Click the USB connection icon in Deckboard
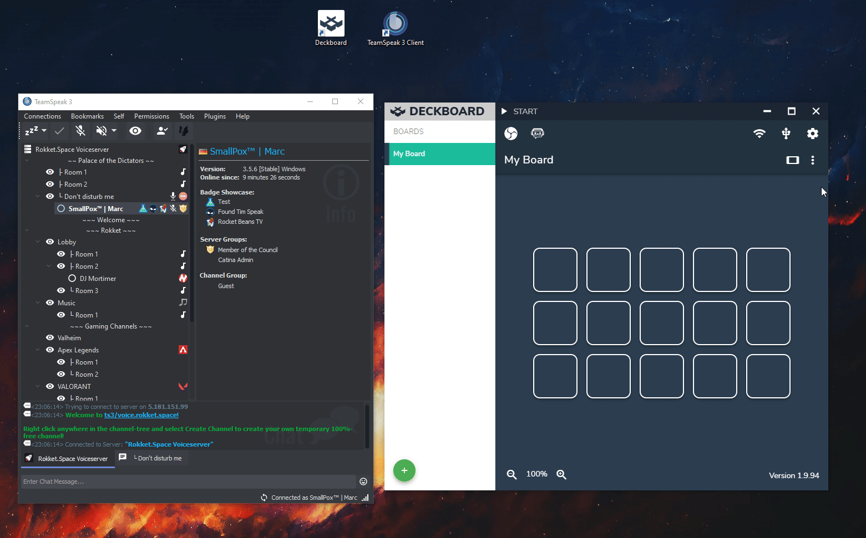The height and width of the screenshot is (538, 866). [x=786, y=133]
